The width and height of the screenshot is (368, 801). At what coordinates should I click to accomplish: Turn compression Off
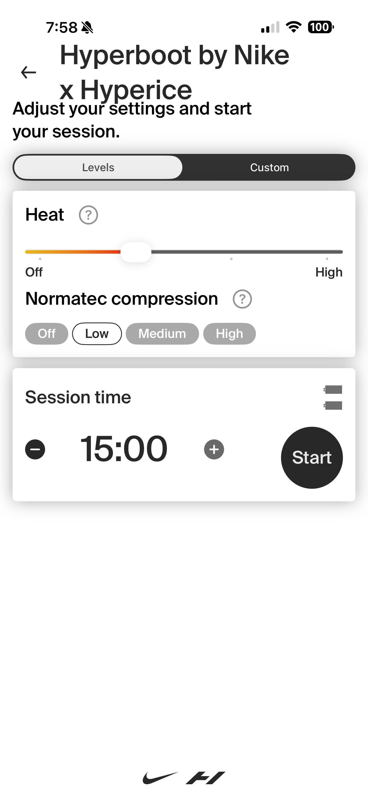[x=47, y=334]
